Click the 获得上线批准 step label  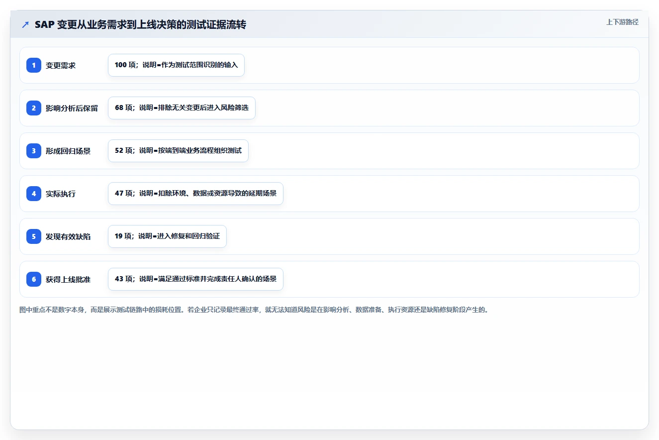coord(68,279)
